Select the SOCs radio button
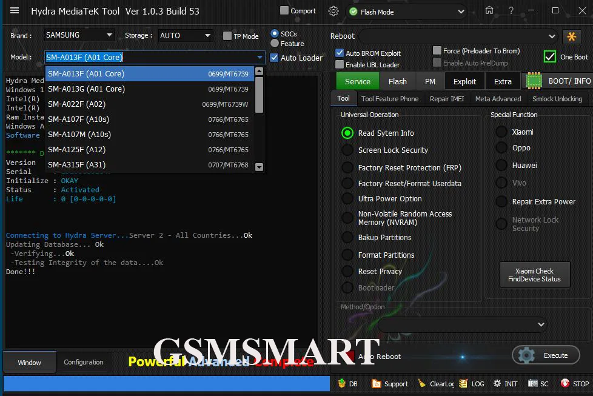 [275, 34]
